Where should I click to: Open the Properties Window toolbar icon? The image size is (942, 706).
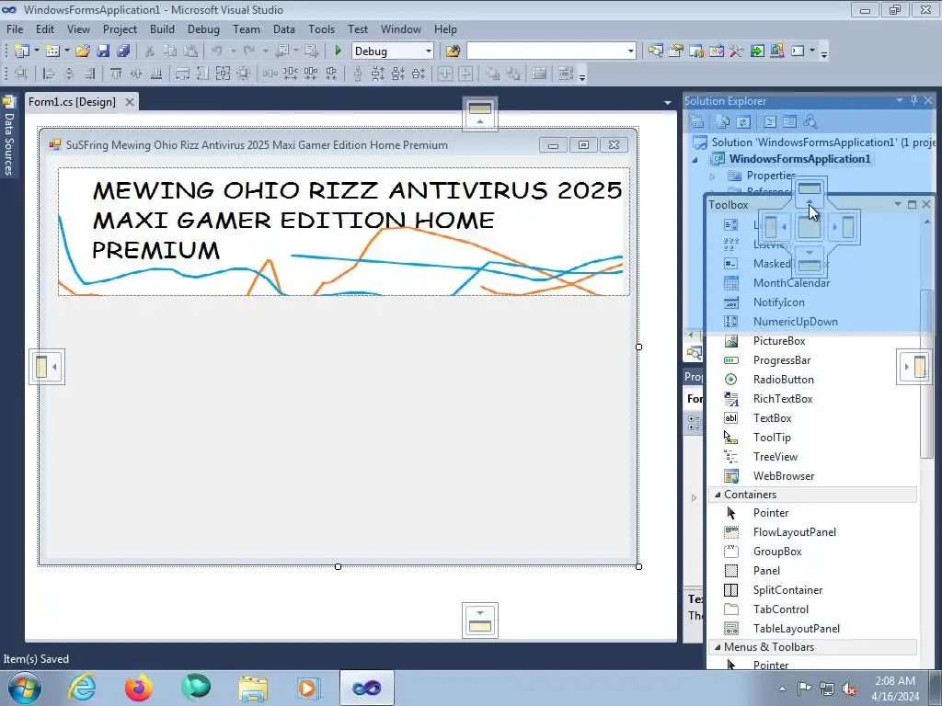point(676,51)
